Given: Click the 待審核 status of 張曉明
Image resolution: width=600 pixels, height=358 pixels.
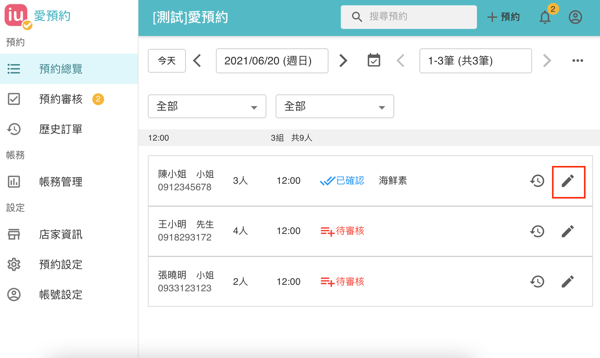Looking at the screenshot, I should pyautogui.click(x=342, y=282).
